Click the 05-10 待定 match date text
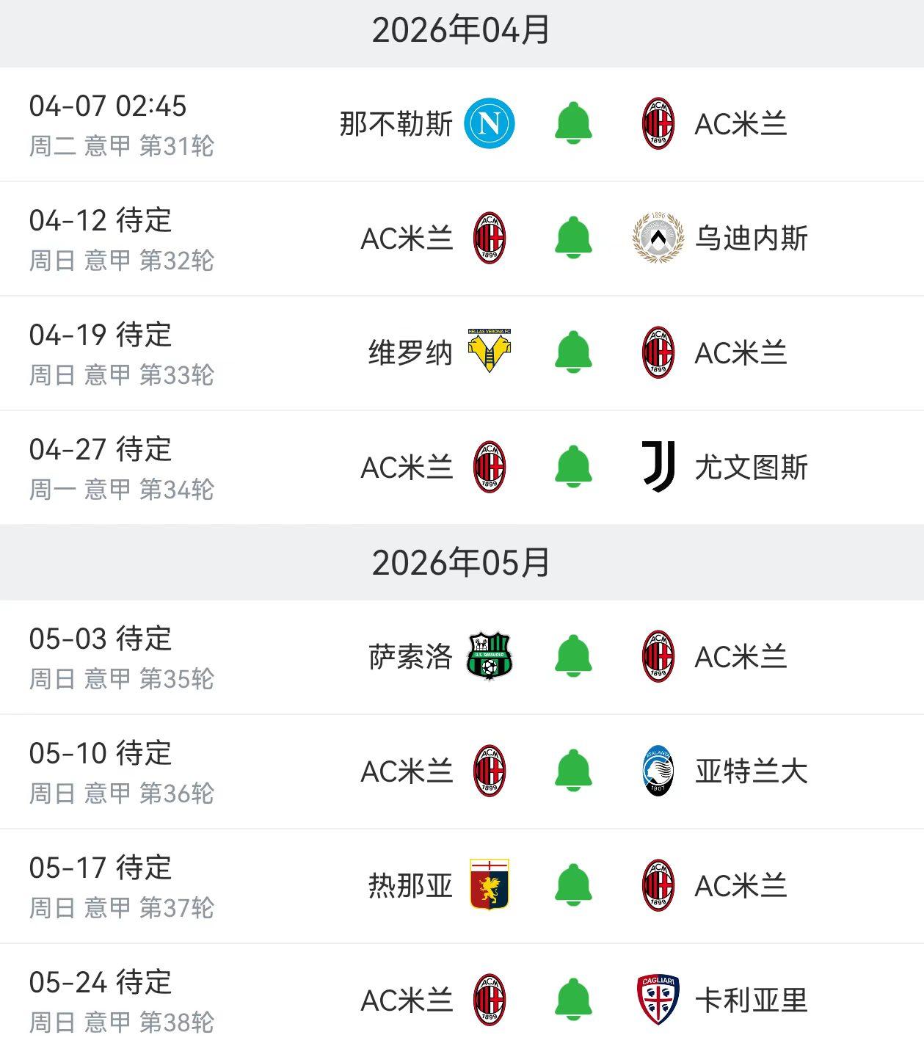Image resolution: width=924 pixels, height=1057 pixels. (x=101, y=752)
